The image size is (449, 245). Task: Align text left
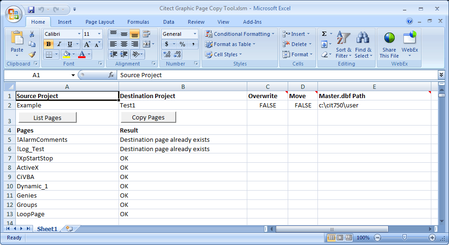(x=113, y=44)
